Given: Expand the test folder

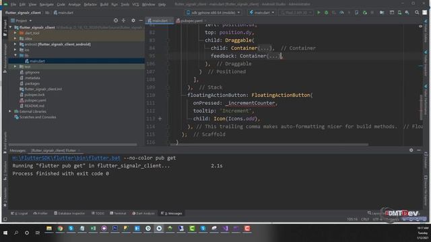Looking at the screenshot, I should [15, 67].
